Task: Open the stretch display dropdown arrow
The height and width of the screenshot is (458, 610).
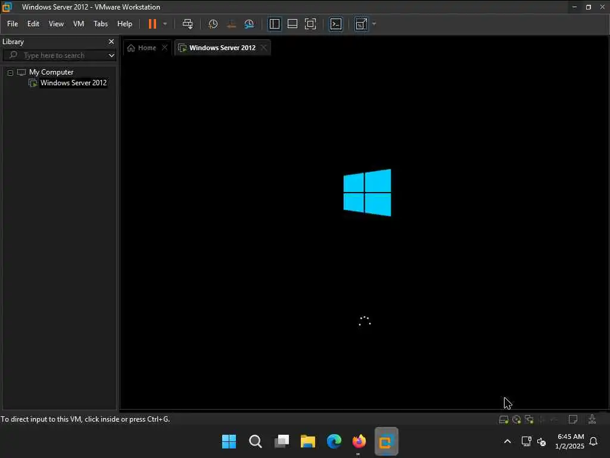Action: point(374,24)
